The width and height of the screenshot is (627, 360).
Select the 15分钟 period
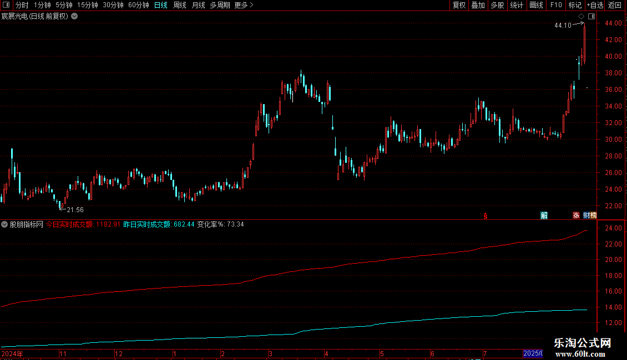(x=88, y=5)
